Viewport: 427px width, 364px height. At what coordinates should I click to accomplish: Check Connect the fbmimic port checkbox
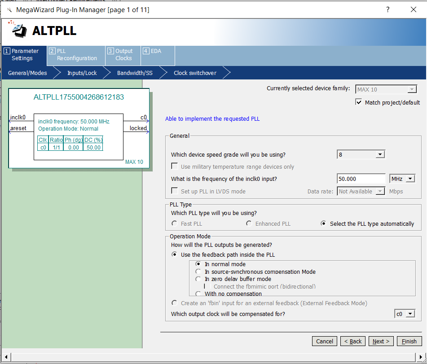207,286
